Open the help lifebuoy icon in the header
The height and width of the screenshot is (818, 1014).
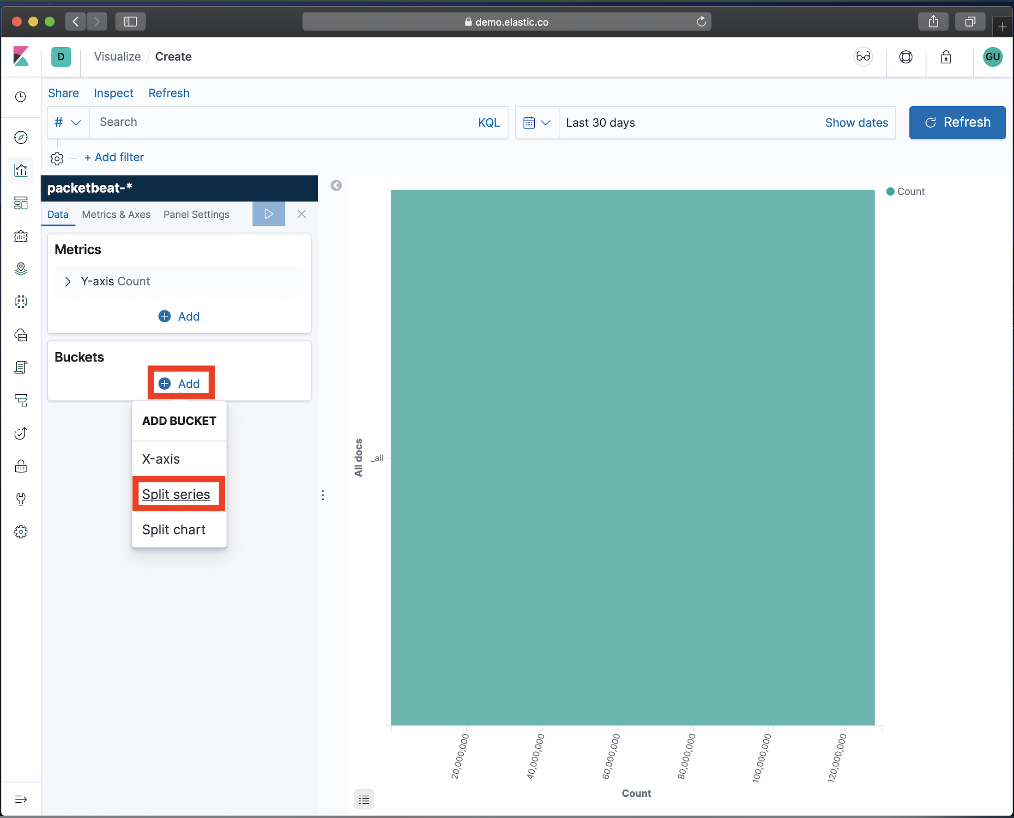[x=906, y=57]
